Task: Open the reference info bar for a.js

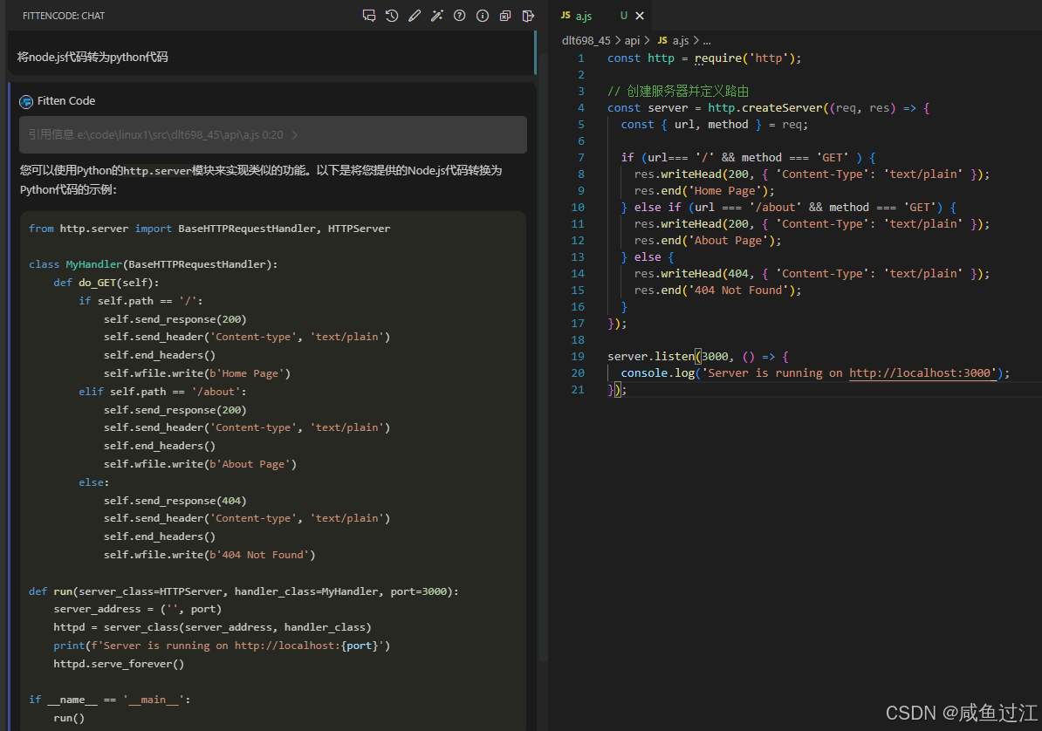Action: [273, 135]
